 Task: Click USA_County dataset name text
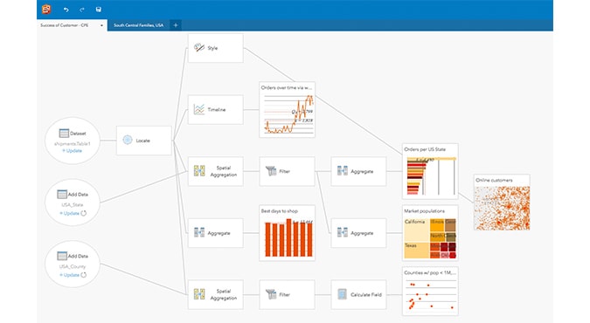[x=73, y=266]
